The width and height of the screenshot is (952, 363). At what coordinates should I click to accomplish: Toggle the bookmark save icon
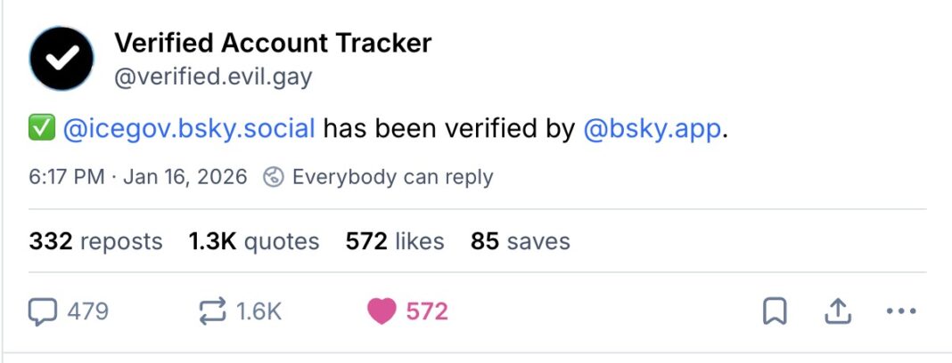pyautogui.click(x=774, y=311)
